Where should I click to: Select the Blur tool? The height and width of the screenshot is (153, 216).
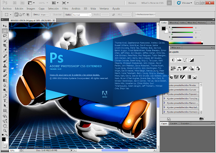pyautogui.click(x=5, y=85)
